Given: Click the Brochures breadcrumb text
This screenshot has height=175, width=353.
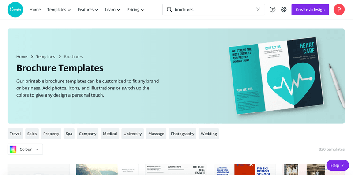Looking at the screenshot, I should click(x=73, y=57).
